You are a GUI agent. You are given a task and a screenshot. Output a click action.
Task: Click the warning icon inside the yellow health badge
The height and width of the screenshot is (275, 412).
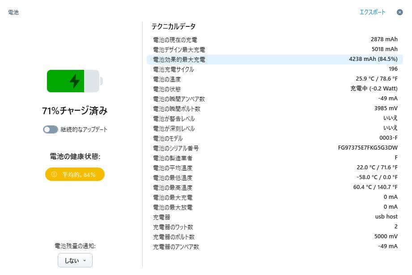point(55,175)
